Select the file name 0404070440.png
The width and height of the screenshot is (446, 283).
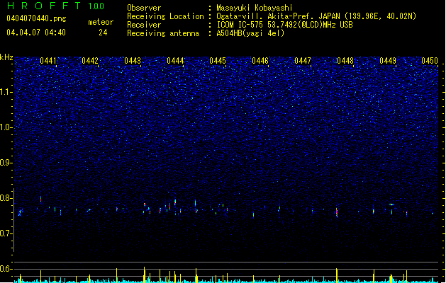tap(36, 18)
